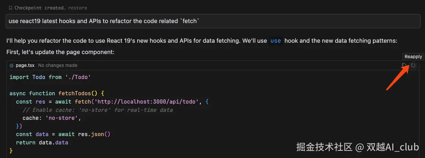Click the "restore" checkpoint link
The height and width of the screenshot is (158, 425).
click(77, 8)
